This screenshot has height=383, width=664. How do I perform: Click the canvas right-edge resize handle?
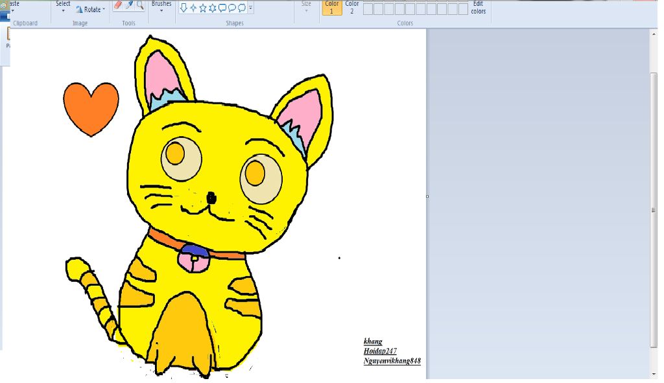[427, 196]
